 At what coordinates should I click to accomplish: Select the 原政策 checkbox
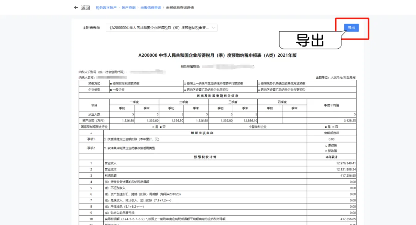[x=326, y=145]
